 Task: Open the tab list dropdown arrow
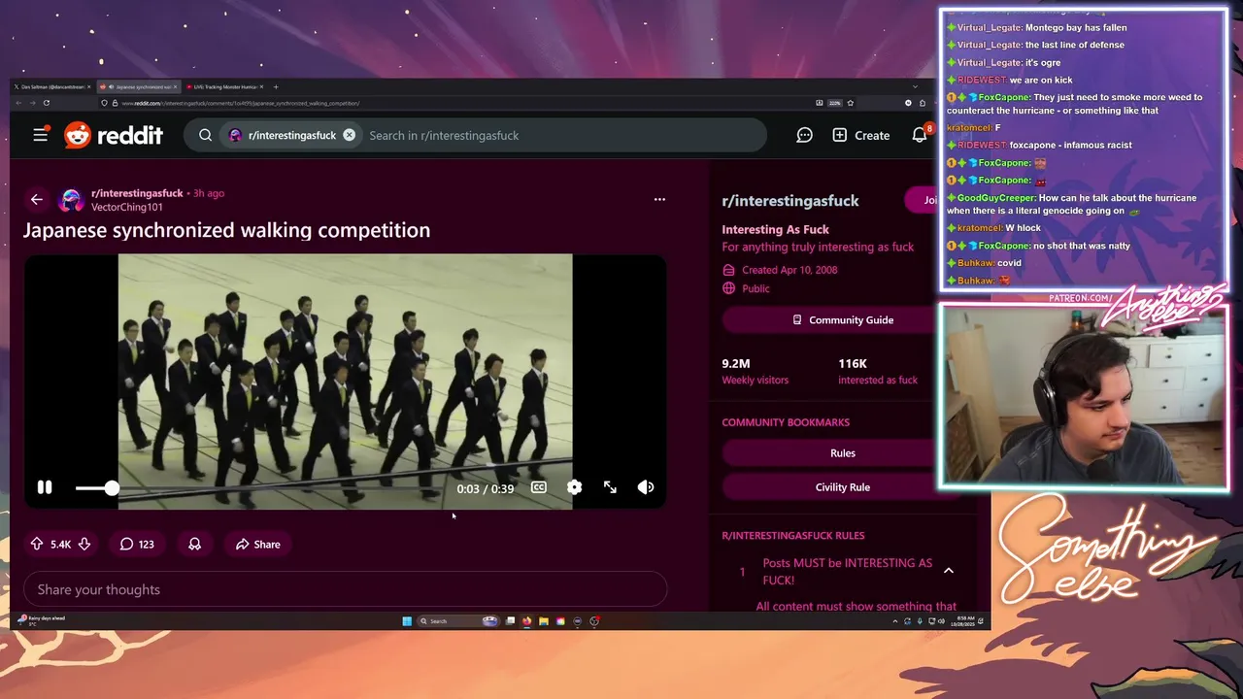tap(915, 87)
